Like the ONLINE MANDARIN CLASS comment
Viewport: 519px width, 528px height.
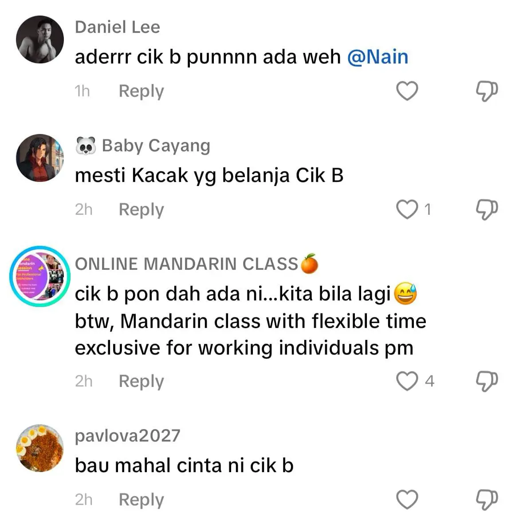pyautogui.click(x=407, y=381)
